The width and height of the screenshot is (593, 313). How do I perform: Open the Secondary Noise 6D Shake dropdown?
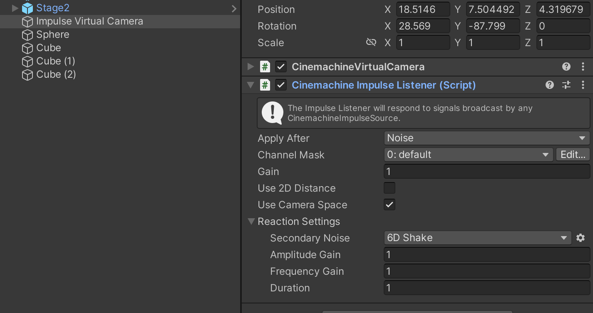[477, 238]
